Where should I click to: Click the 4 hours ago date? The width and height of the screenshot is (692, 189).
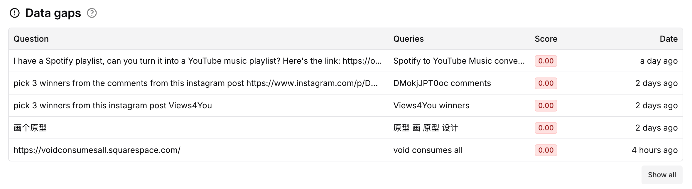[654, 150]
